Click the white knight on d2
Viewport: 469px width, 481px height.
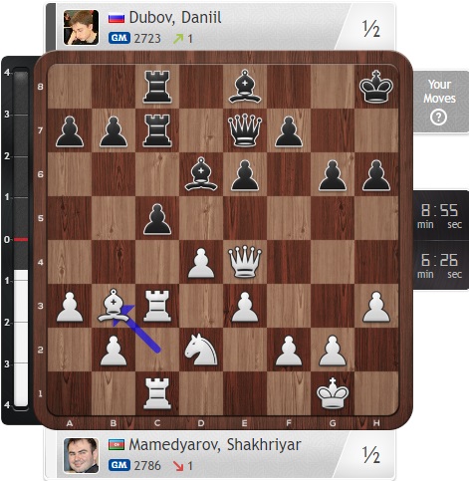tap(201, 350)
